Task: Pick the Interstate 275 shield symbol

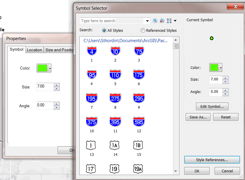Action: 115,98
